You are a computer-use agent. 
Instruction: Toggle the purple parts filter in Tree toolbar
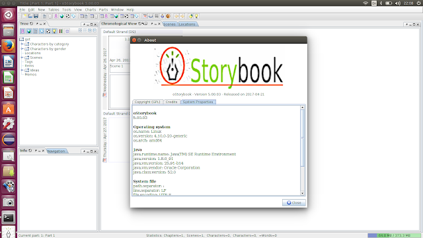[67, 31]
